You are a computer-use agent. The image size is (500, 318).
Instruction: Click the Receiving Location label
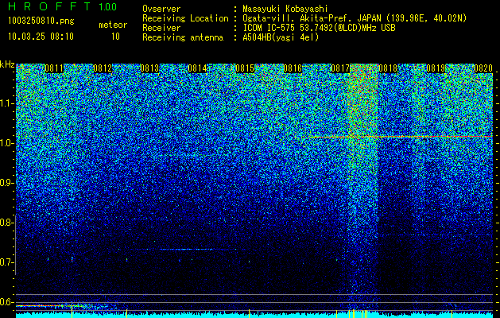pyautogui.click(x=185, y=18)
